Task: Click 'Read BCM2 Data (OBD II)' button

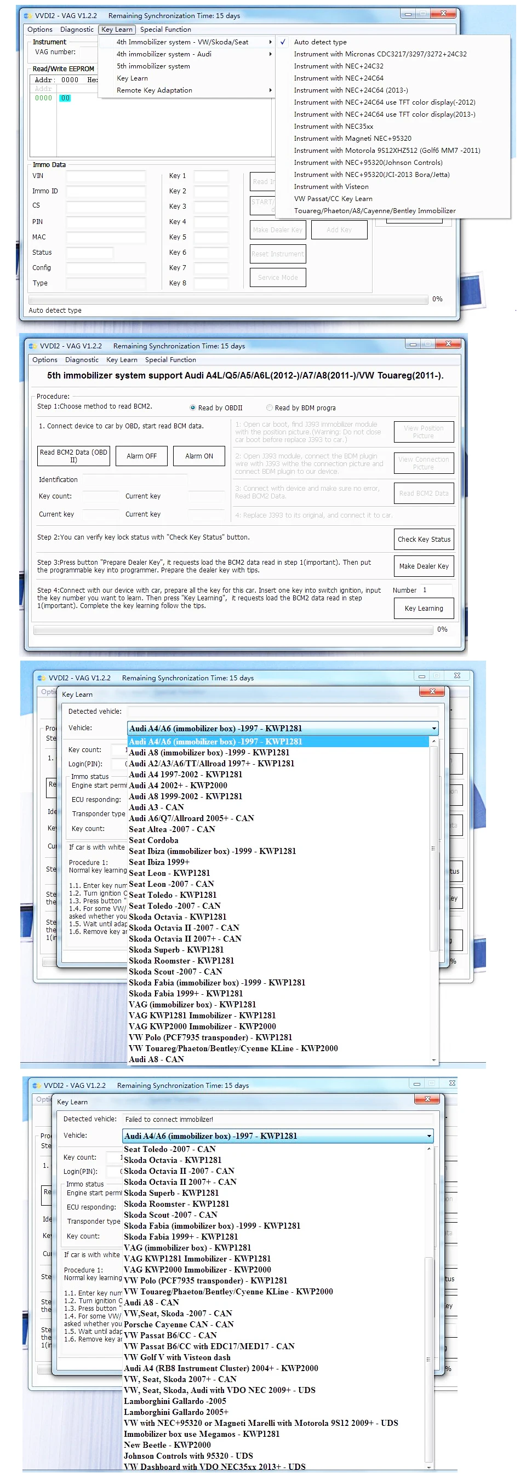Action: (73, 456)
